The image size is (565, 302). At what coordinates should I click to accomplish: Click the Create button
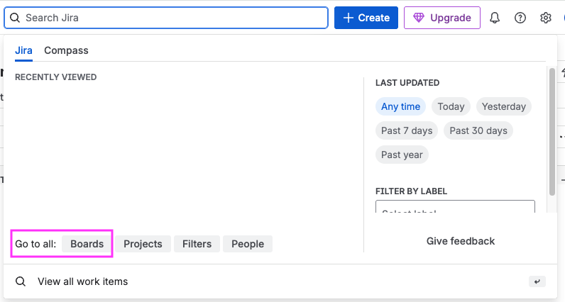[x=366, y=18]
